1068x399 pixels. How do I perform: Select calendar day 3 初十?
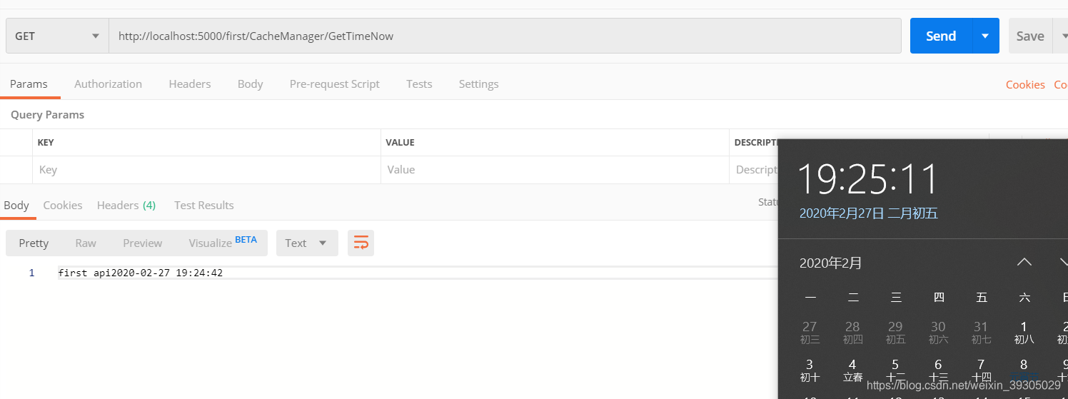tap(810, 370)
